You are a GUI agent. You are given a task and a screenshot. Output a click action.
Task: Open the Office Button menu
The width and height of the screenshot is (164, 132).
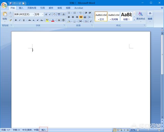4,5
